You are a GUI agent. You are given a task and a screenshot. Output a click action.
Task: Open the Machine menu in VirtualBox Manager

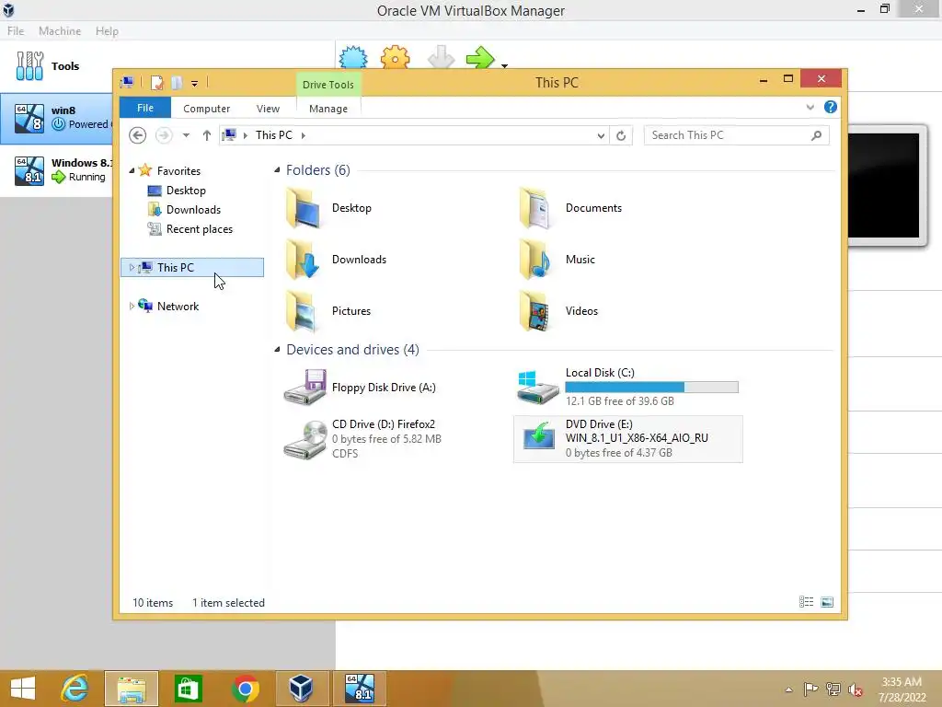(x=60, y=31)
